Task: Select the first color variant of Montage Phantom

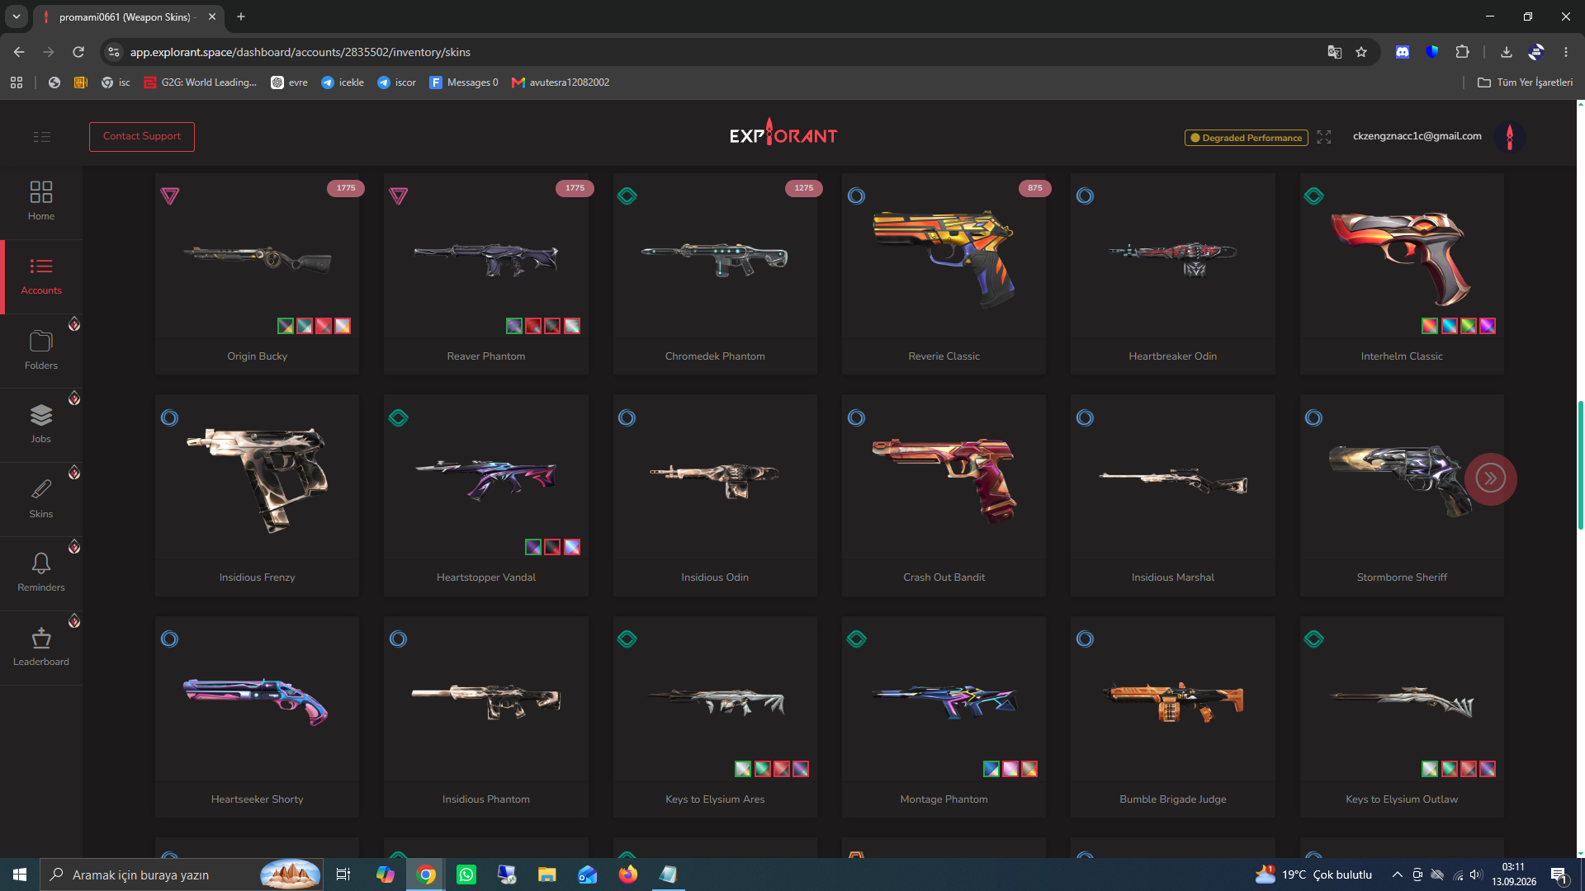Action: tap(991, 769)
